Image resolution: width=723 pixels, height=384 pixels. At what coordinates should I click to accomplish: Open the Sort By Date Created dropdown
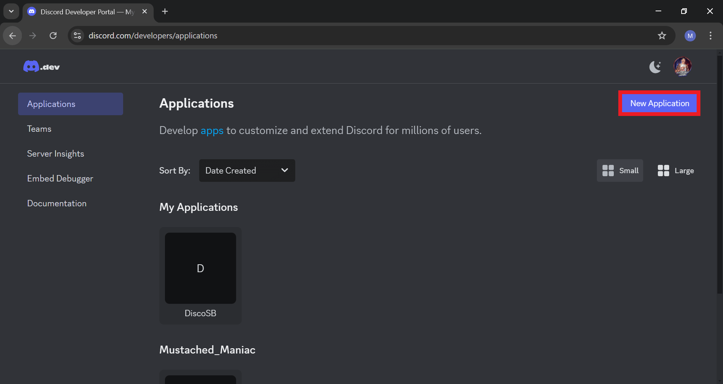point(247,170)
